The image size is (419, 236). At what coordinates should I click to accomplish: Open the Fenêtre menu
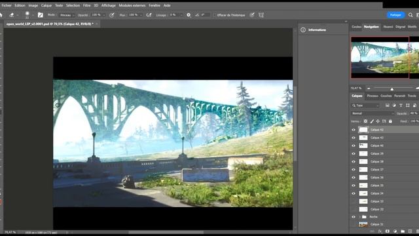(155, 5)
